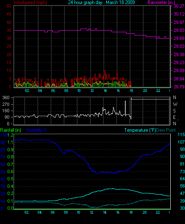Click barometer value 29.97
This screenshot has height=224, width=185.
coord(179,22)
